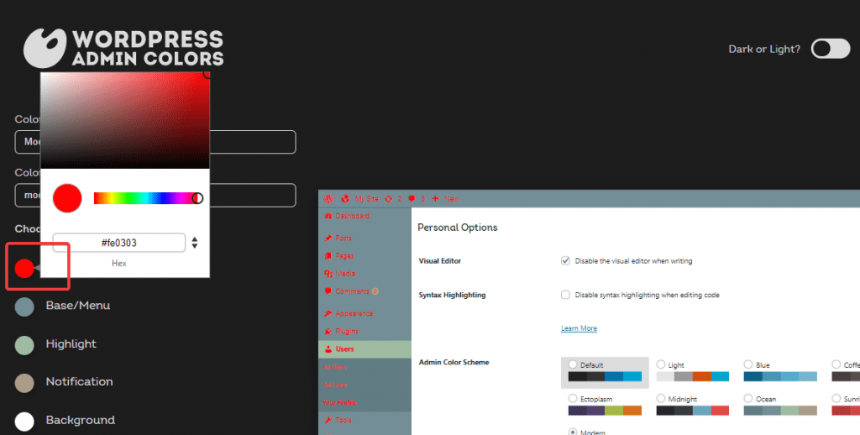Click the Pages icon in sidebar
This screenshot has height=435, width=860.
(328, 255)
